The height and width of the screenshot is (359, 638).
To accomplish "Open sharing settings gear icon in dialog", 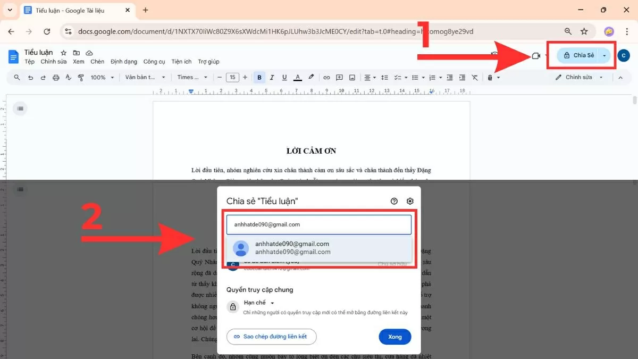I will click(410, 201).
